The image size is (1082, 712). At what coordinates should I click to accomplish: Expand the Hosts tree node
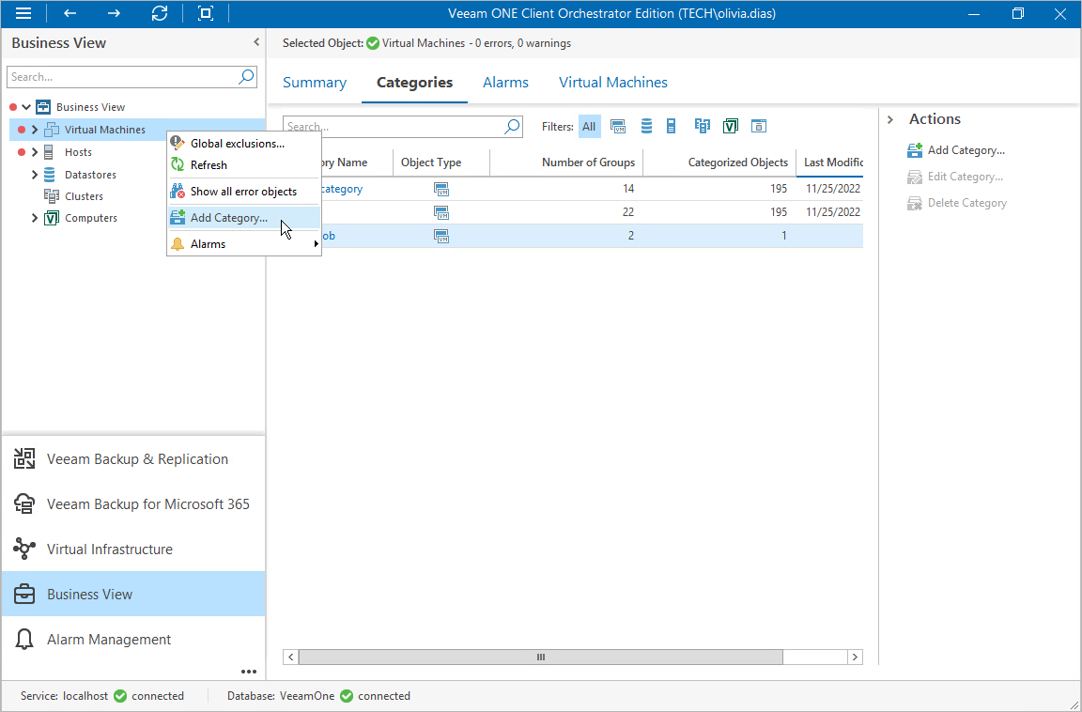(35, 152)
